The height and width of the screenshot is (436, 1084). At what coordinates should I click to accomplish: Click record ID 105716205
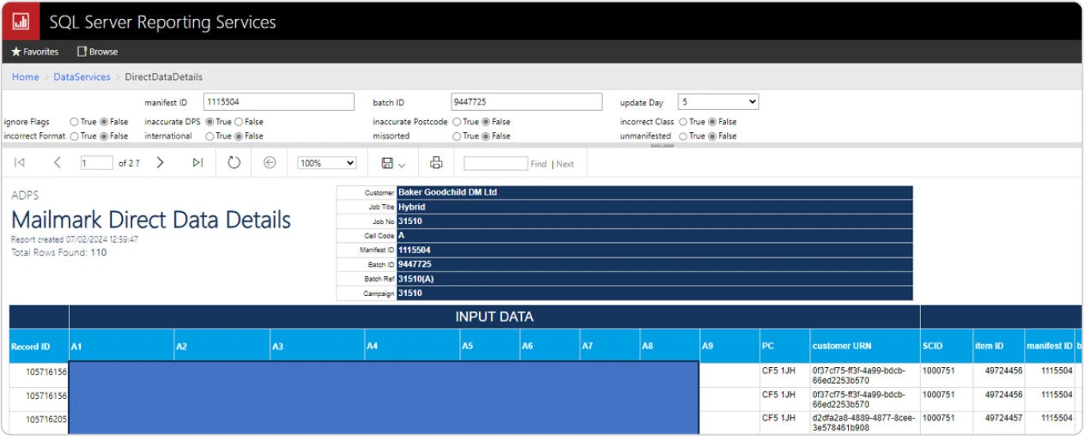pos(46,419)
